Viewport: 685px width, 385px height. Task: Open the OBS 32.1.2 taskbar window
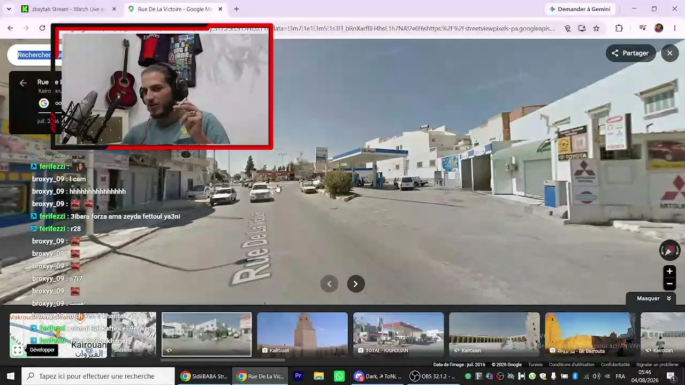pyautogui.click(x=434, y=376)
